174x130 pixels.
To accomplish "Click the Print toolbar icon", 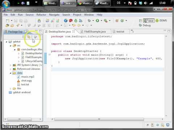I will [26, 21].
